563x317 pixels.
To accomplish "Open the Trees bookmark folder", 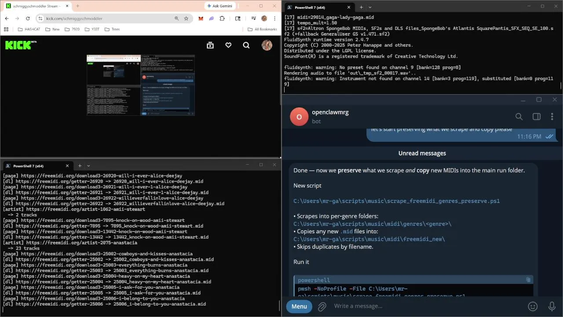I will pos(112,29).
